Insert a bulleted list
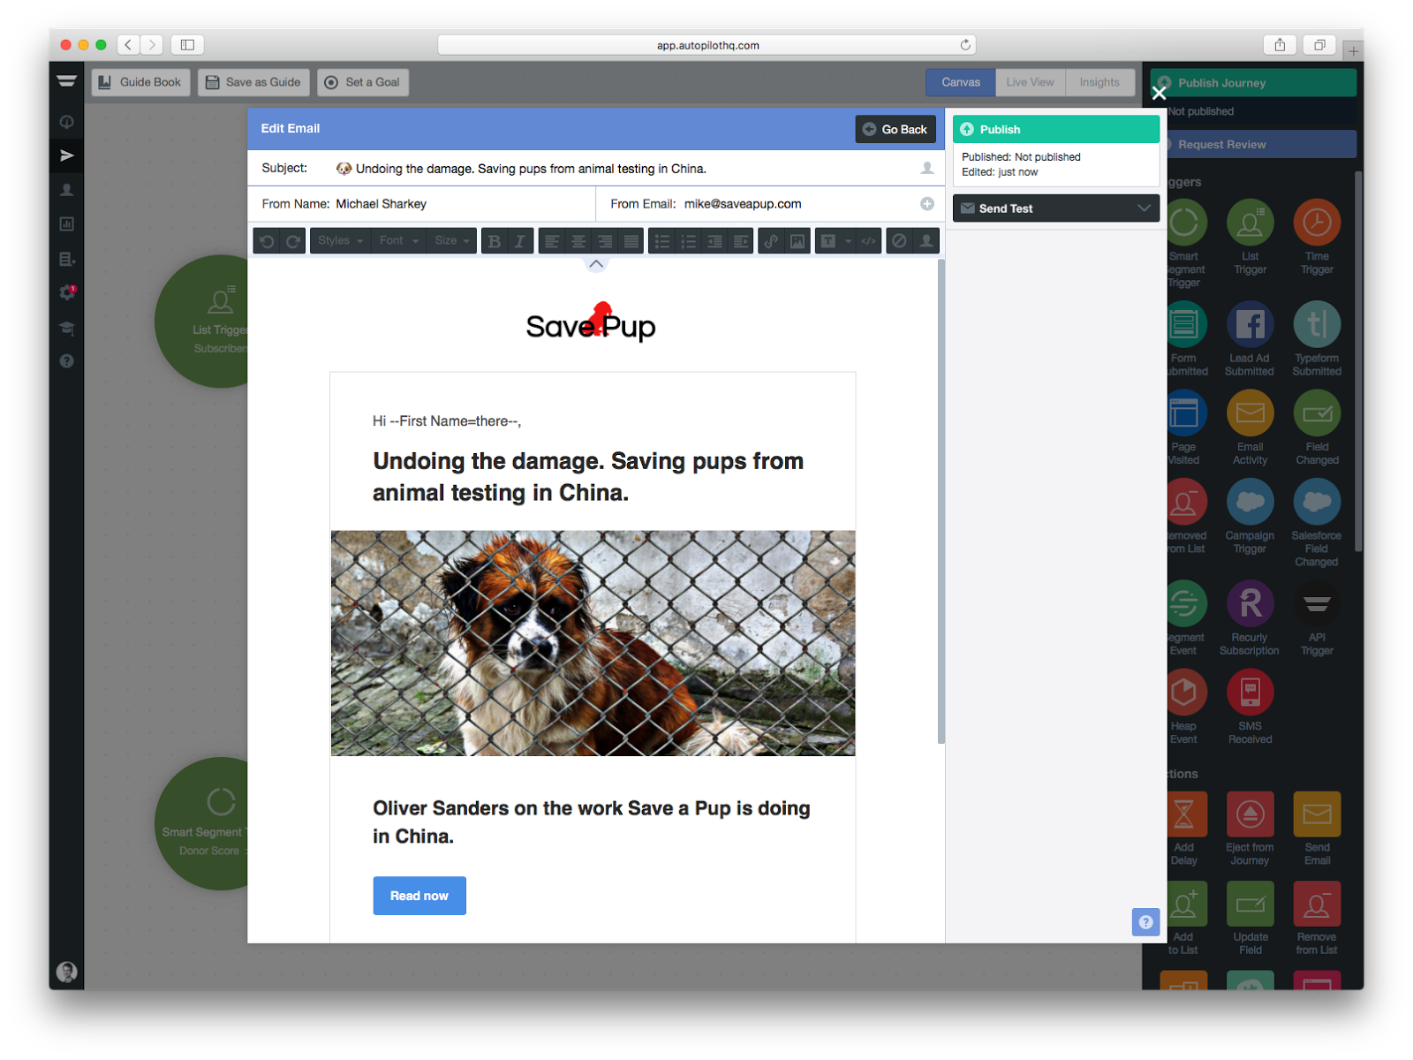The image size is (1413, 1060). click(x=661, y=241)
